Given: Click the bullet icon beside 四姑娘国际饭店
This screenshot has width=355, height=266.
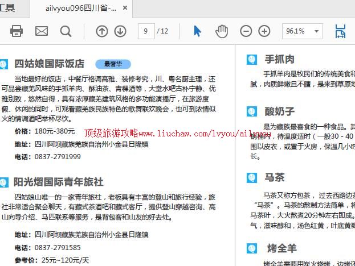Looking at the screenshot, I should pos(4,64).
